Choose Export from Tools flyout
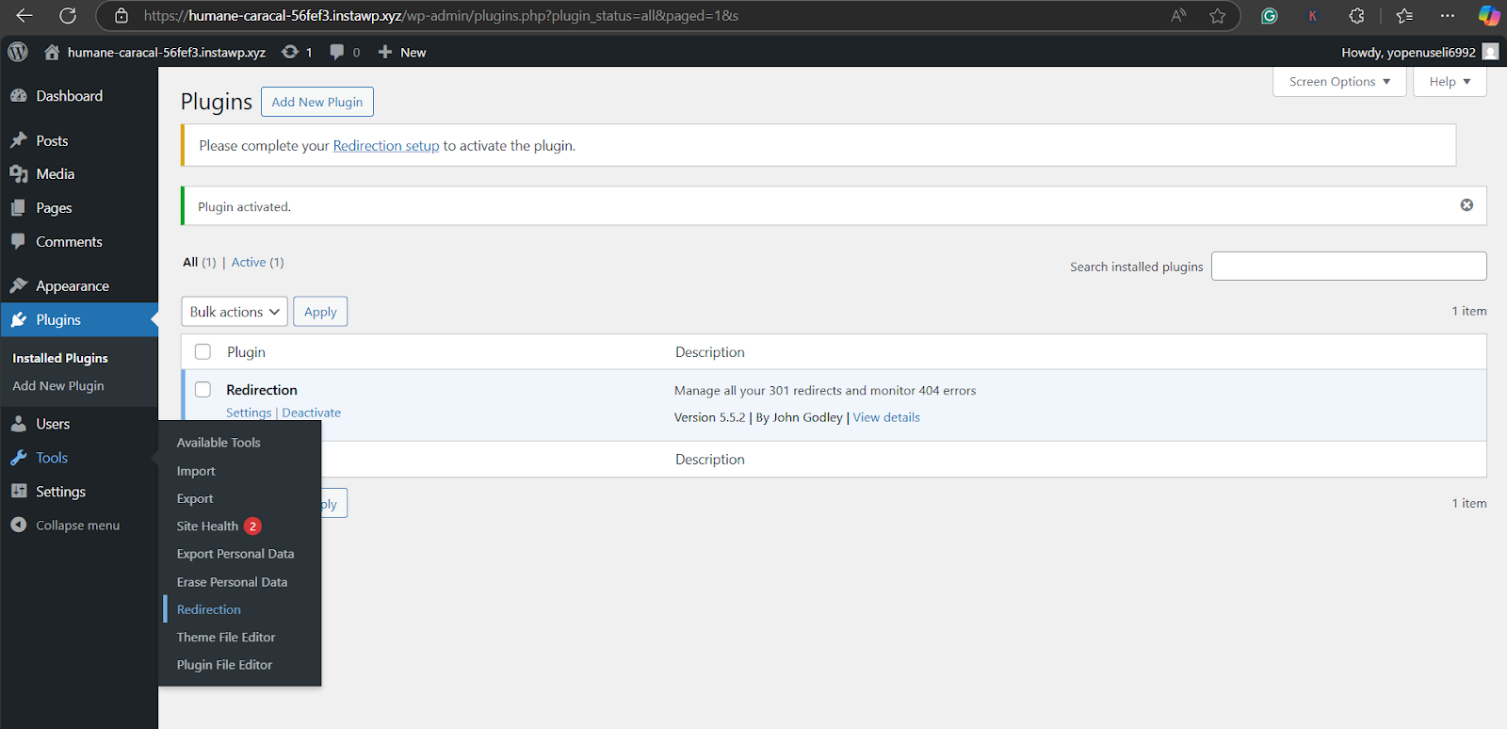This screenshot has width=1507, height=729. pyautogui.click(x=195, y=498)
